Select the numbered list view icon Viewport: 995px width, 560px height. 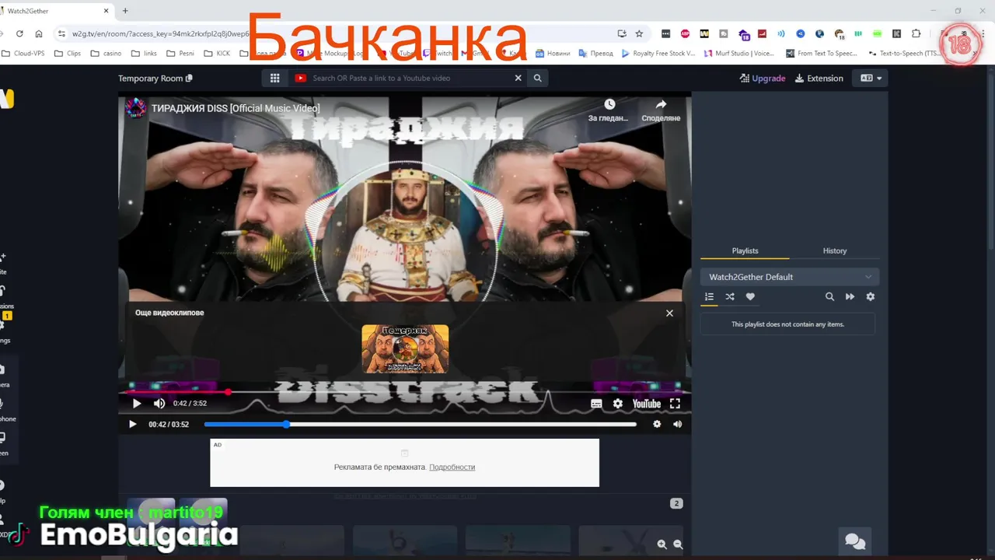[x=709, y=296]
